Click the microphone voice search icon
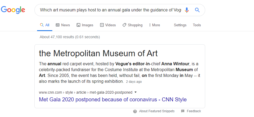Screen dimensions: 254x117 pyautogui.click(x=187, y=10)
